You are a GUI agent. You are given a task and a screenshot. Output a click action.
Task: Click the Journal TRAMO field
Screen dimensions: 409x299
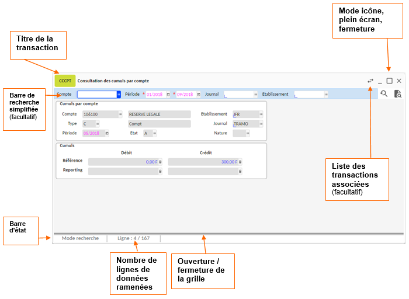coord(244,124)
